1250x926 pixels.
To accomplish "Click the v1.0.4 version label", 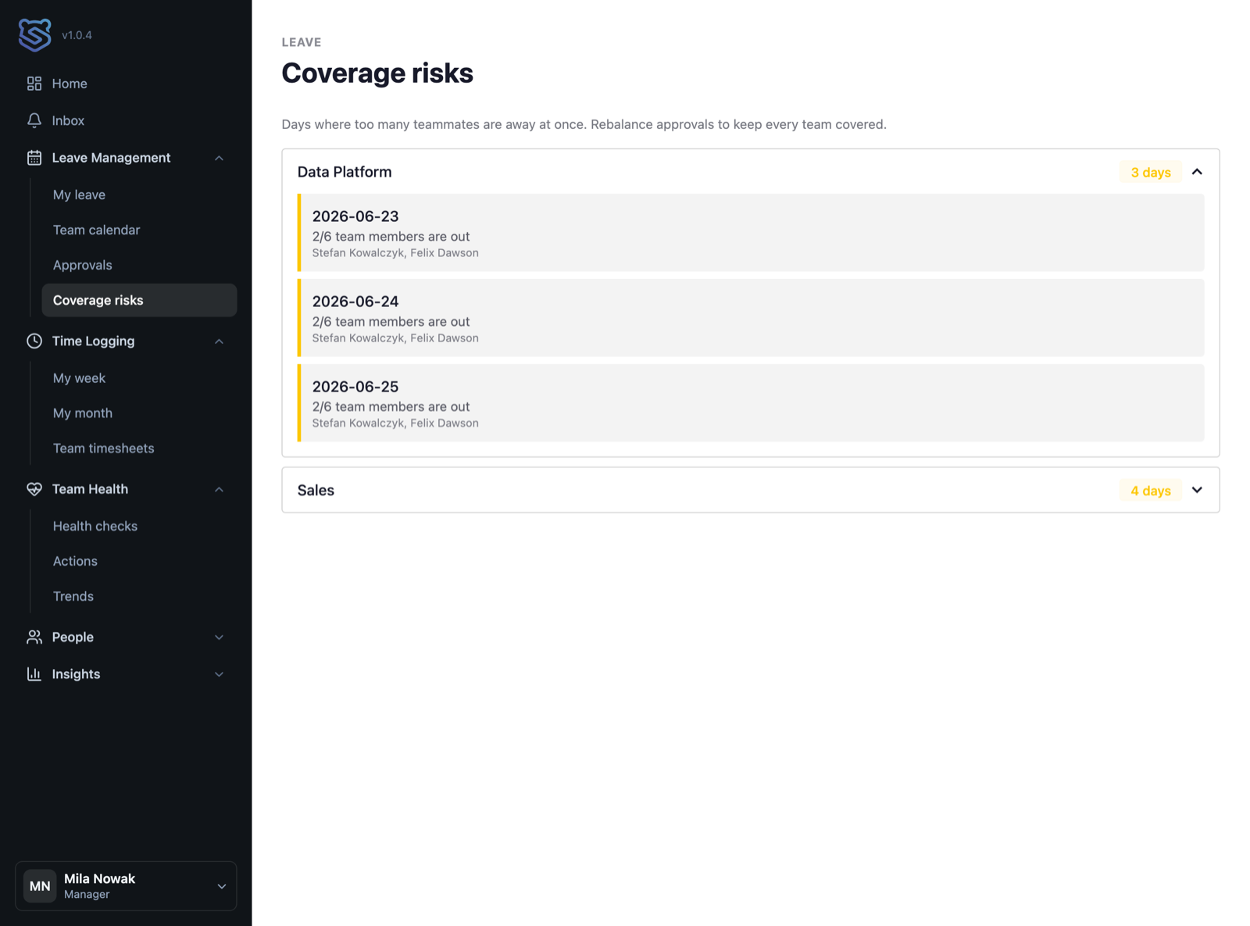I will point(77,35).
